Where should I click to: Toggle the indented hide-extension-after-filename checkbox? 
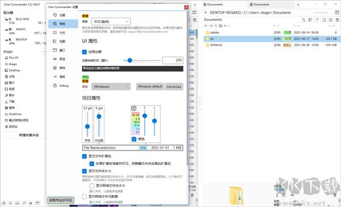[92, 163]
